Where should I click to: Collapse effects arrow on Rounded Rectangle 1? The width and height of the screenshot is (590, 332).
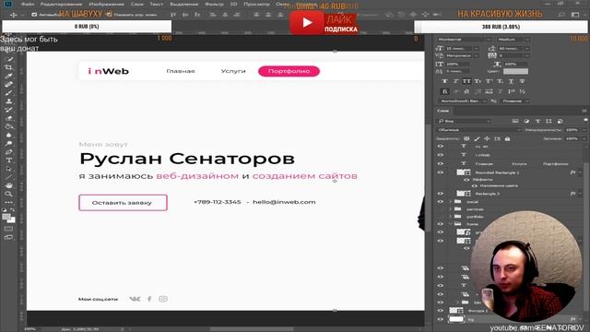(x=580, y=172)
